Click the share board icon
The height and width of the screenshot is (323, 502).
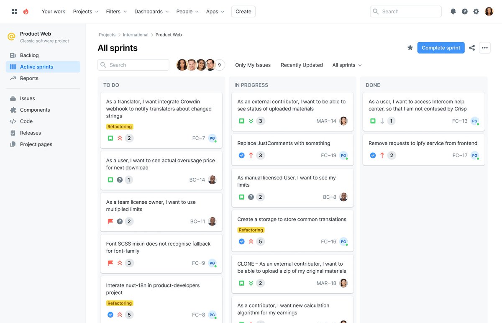pyautogui.click(x=472, y=48)
